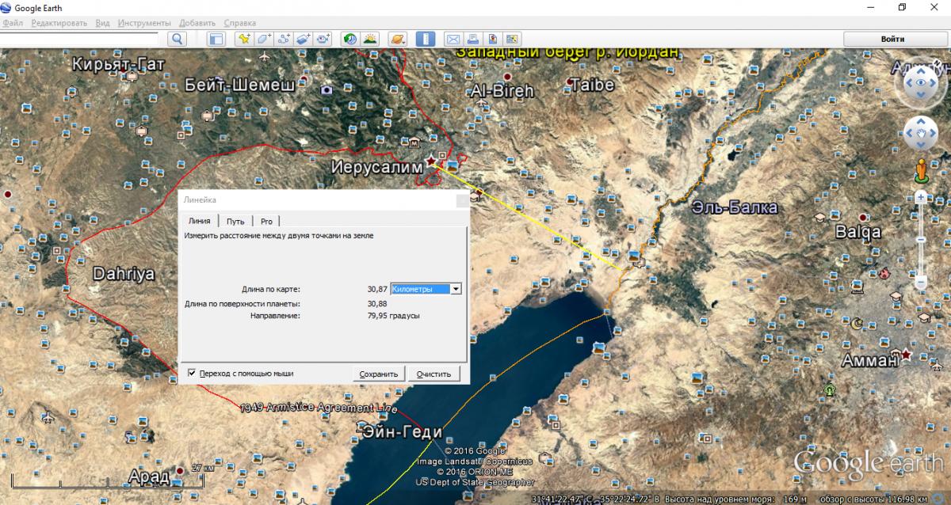
Task: Click the add image overlay icon
Action: pyautogui.click(x=303, y=39)
